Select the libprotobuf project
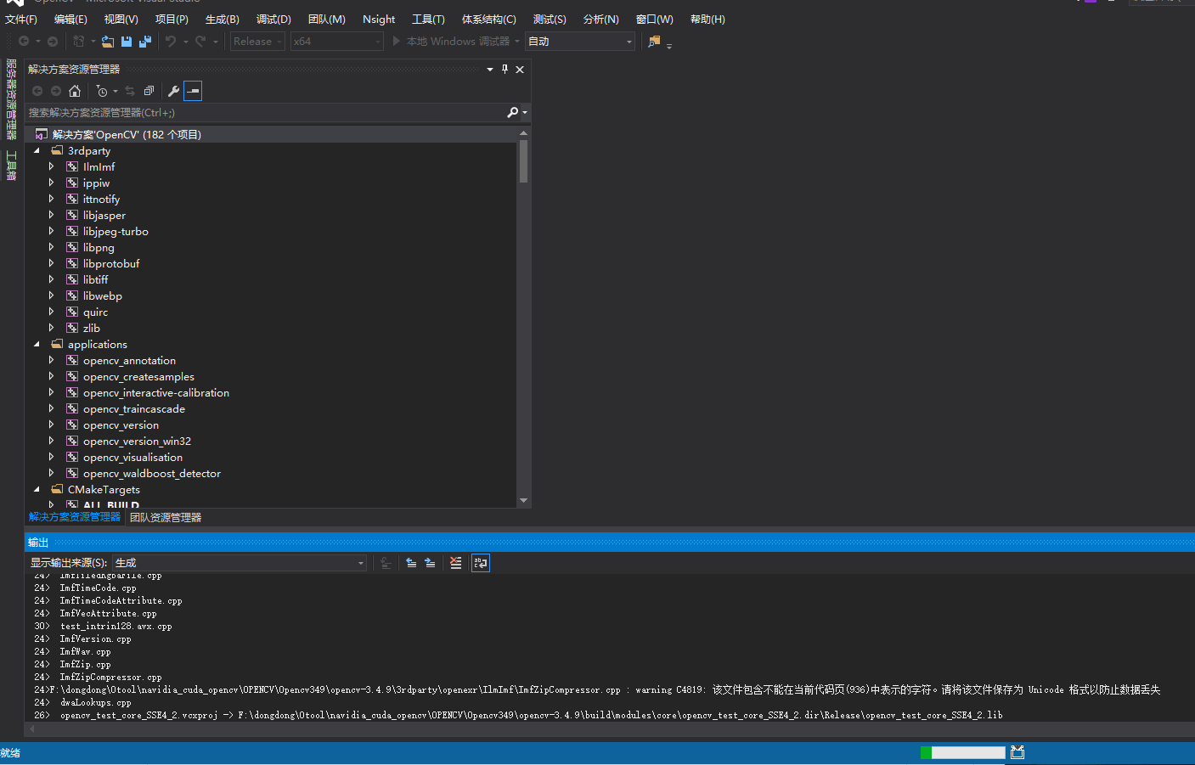The image size is (1195, 765). point(111,263)
